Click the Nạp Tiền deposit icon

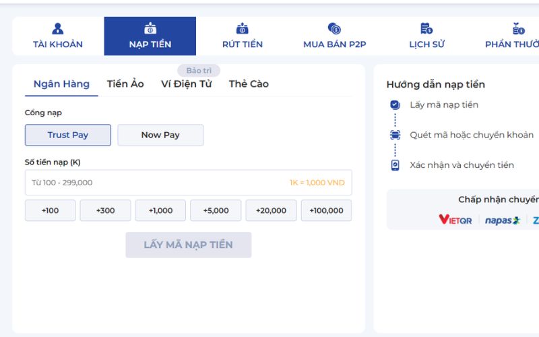tap(150, 28)
